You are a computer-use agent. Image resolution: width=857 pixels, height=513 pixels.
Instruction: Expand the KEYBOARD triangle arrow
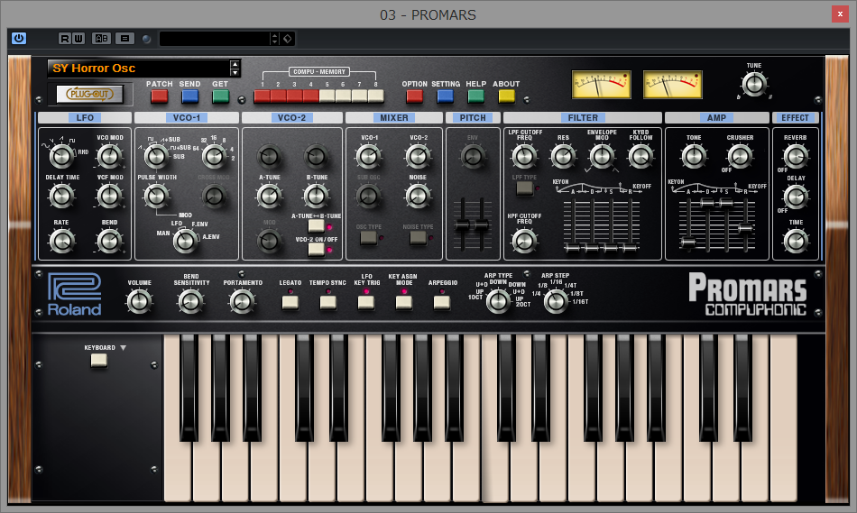coord(123,347)
